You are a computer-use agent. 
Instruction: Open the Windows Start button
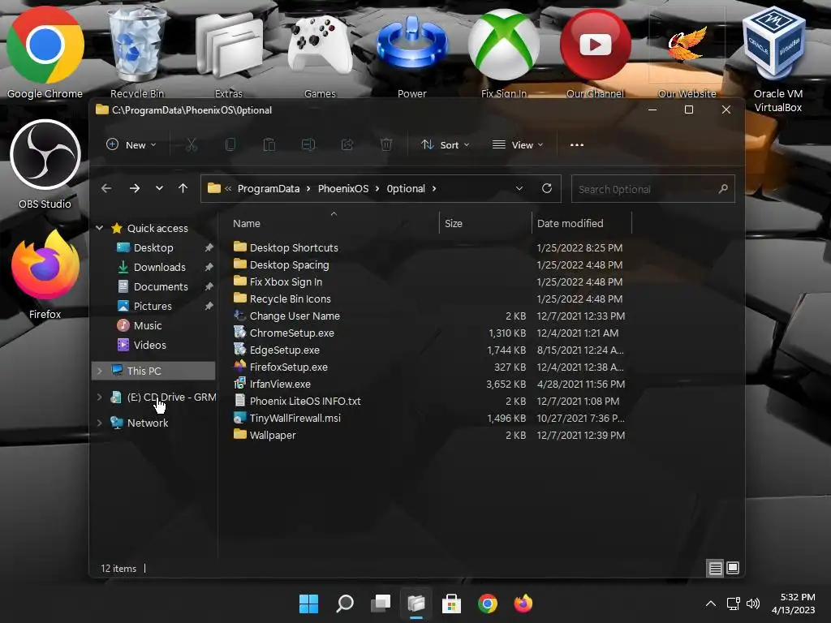[x=308, y=604]
